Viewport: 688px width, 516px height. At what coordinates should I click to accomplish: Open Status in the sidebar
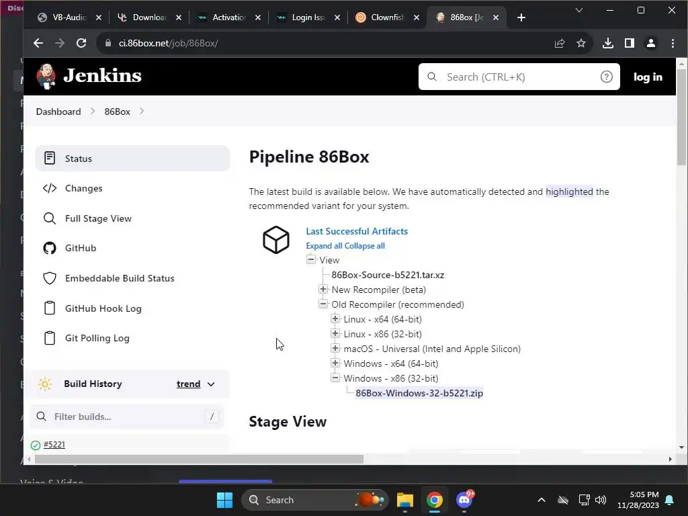click(x=132, y=159)
